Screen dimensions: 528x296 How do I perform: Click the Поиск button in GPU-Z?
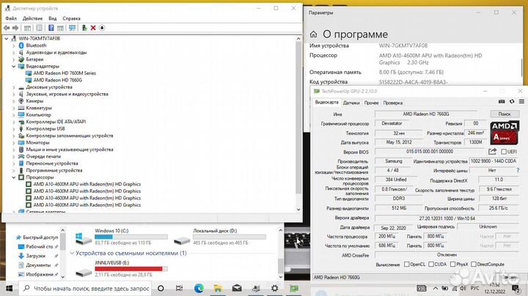(505, 114)
